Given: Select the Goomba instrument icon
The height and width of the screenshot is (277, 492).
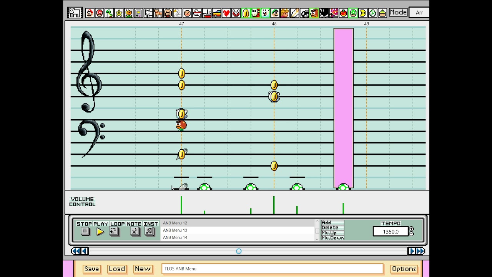Looking at the screenshot, I should point(314,13).
